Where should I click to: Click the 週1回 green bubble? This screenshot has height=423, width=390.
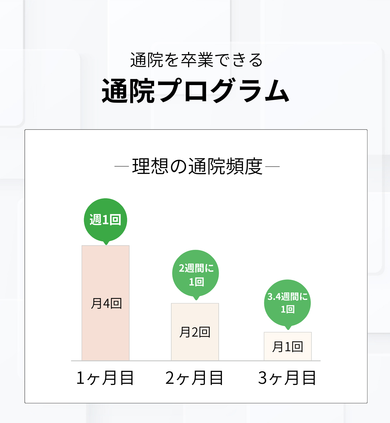(x=105, y=220)
